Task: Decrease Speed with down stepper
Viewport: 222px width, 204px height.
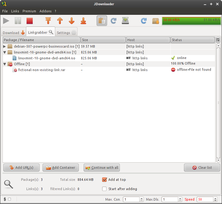Action: [x=215, y=201]
